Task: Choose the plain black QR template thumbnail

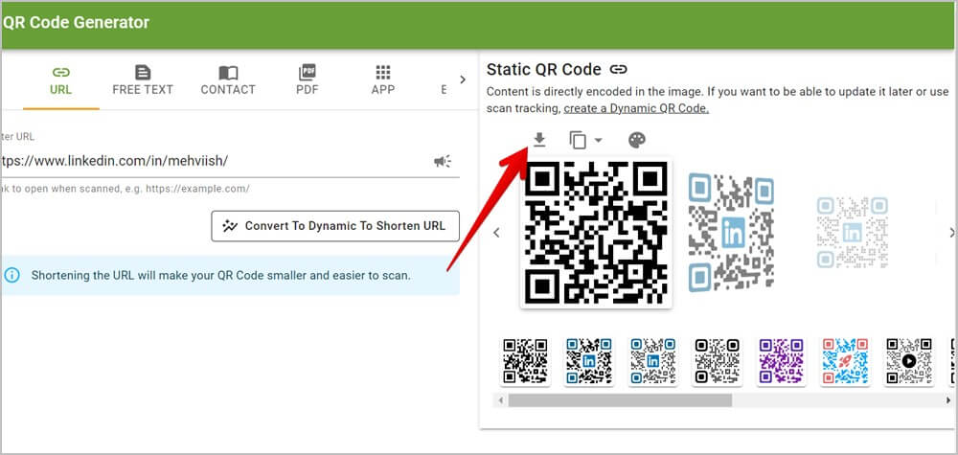Action: [525, 361]
